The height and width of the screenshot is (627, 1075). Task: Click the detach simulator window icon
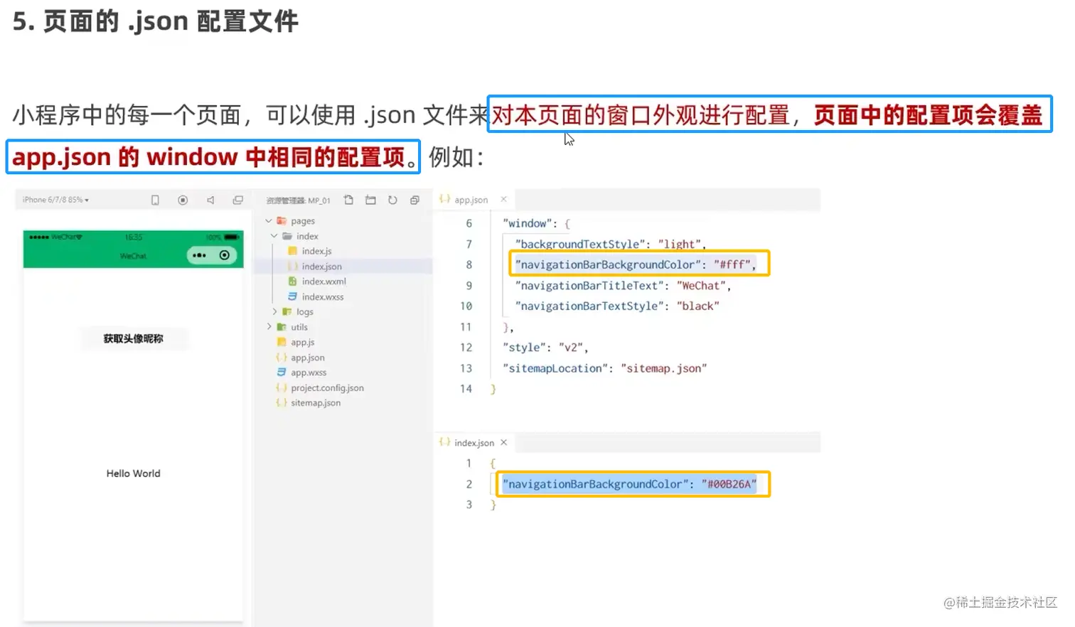point(238,200)
